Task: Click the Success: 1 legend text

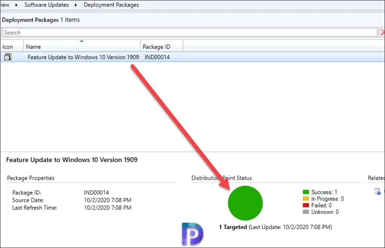Action: pyautogui.click(x=324, y=192)
